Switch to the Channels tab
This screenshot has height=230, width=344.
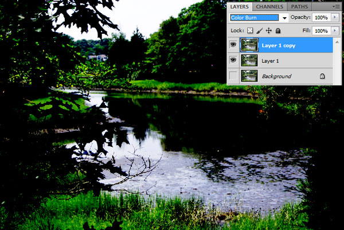coord(269,6)
